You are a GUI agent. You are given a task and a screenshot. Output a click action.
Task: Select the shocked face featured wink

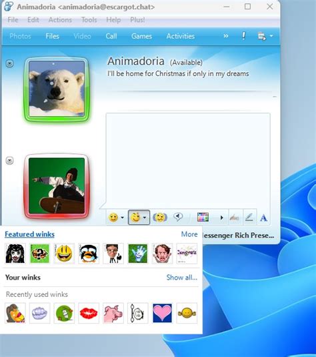click(x=162, y=254)
